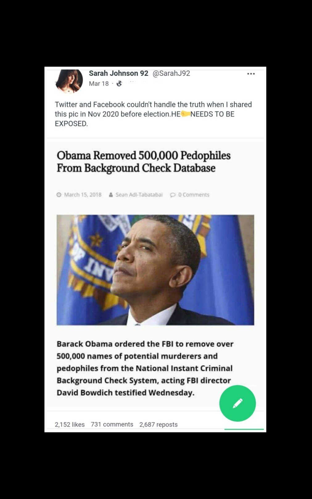Open author Sean Adl-Tabatabai's link
Screen dimensions: 312x499
(x=139, y=195)
